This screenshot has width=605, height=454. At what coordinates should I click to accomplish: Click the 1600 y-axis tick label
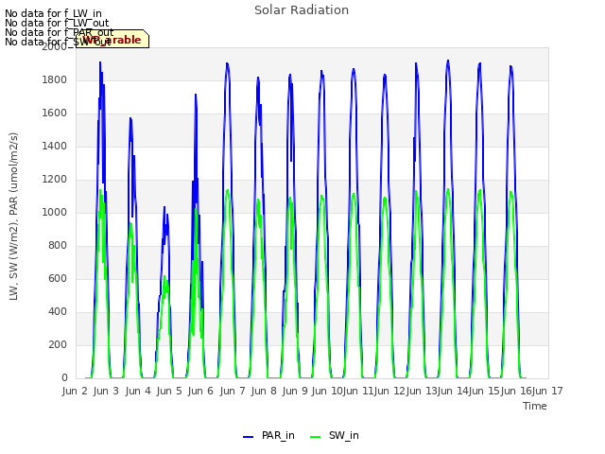(55, 113)
